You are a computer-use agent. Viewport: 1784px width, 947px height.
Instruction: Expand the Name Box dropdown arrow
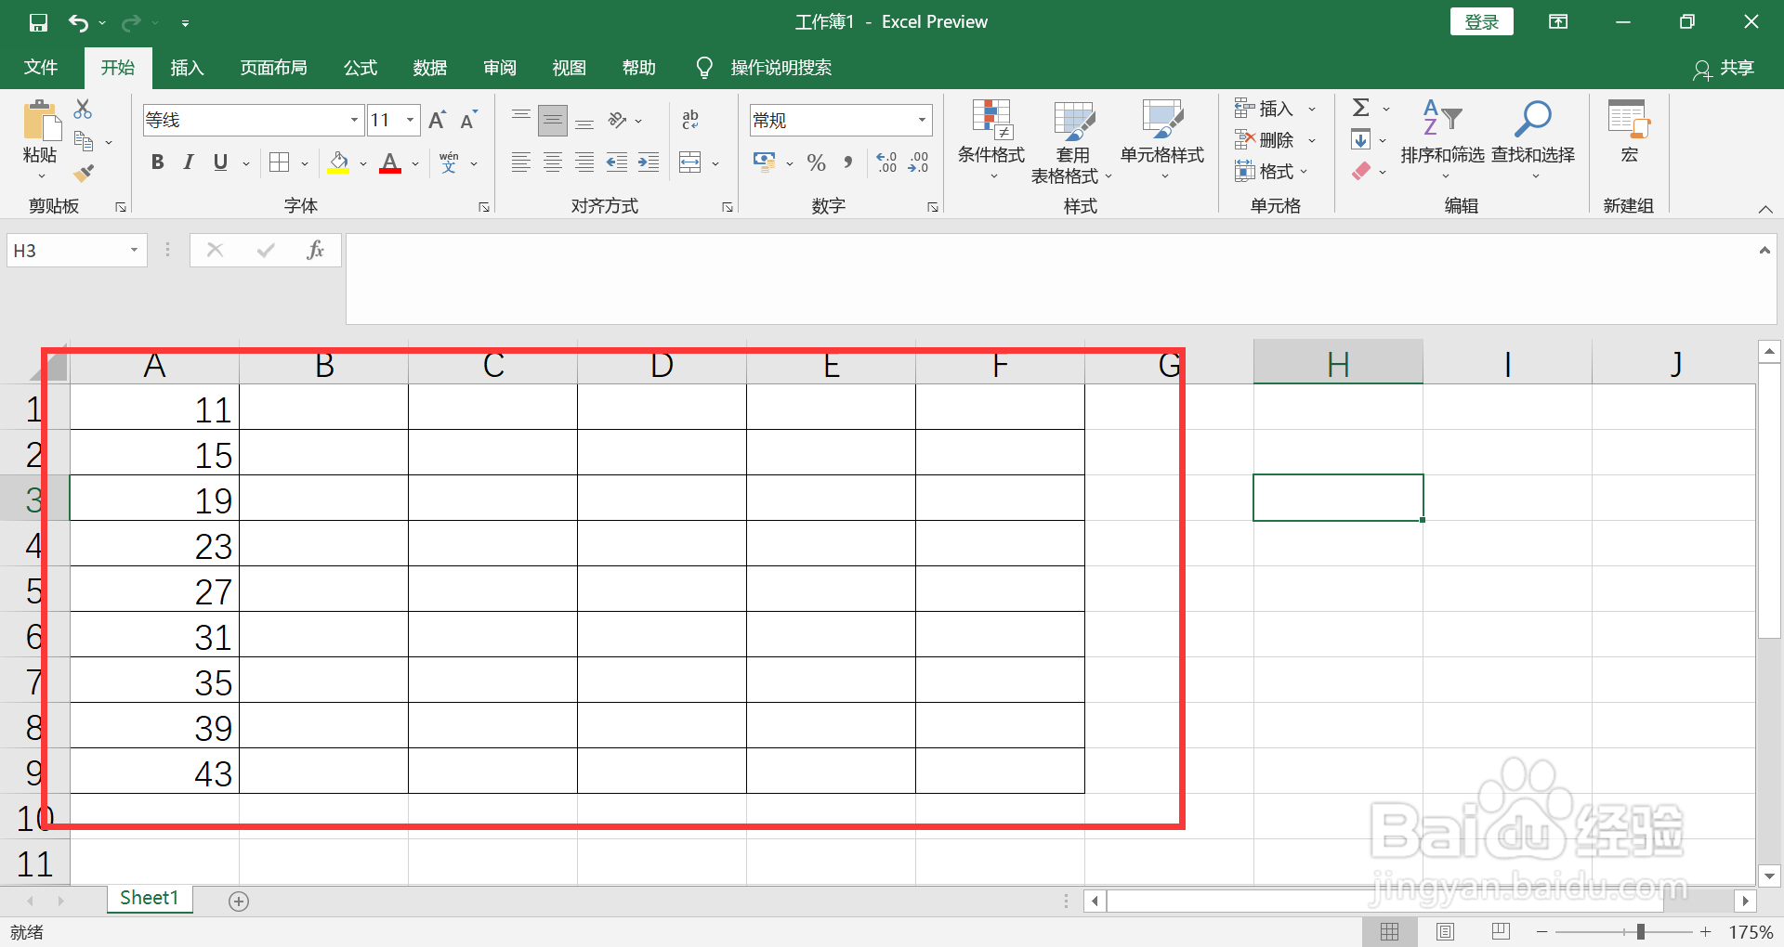tap(134, 250)
